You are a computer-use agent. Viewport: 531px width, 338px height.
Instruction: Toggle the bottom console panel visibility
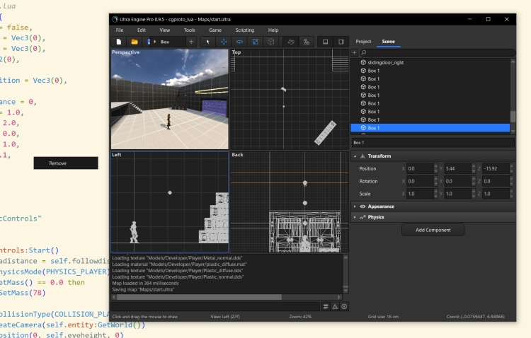point(325,42)
